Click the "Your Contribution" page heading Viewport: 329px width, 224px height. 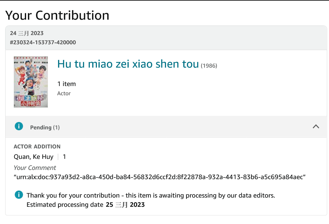57,15
